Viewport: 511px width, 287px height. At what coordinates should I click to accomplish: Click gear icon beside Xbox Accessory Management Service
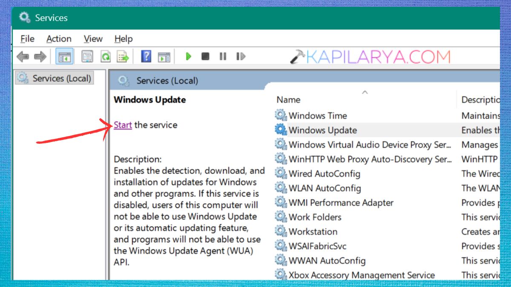pos(281,274)
